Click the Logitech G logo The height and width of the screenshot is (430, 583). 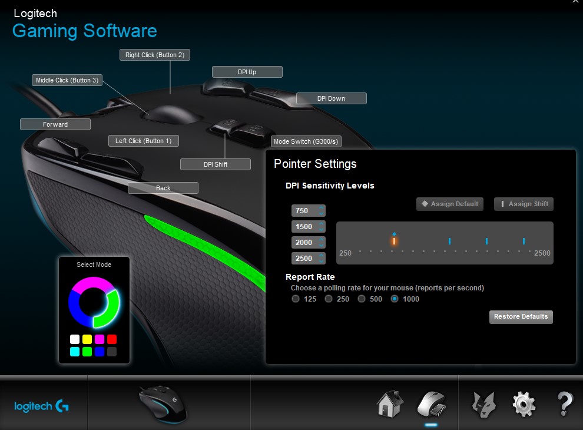tap(42, 406)
